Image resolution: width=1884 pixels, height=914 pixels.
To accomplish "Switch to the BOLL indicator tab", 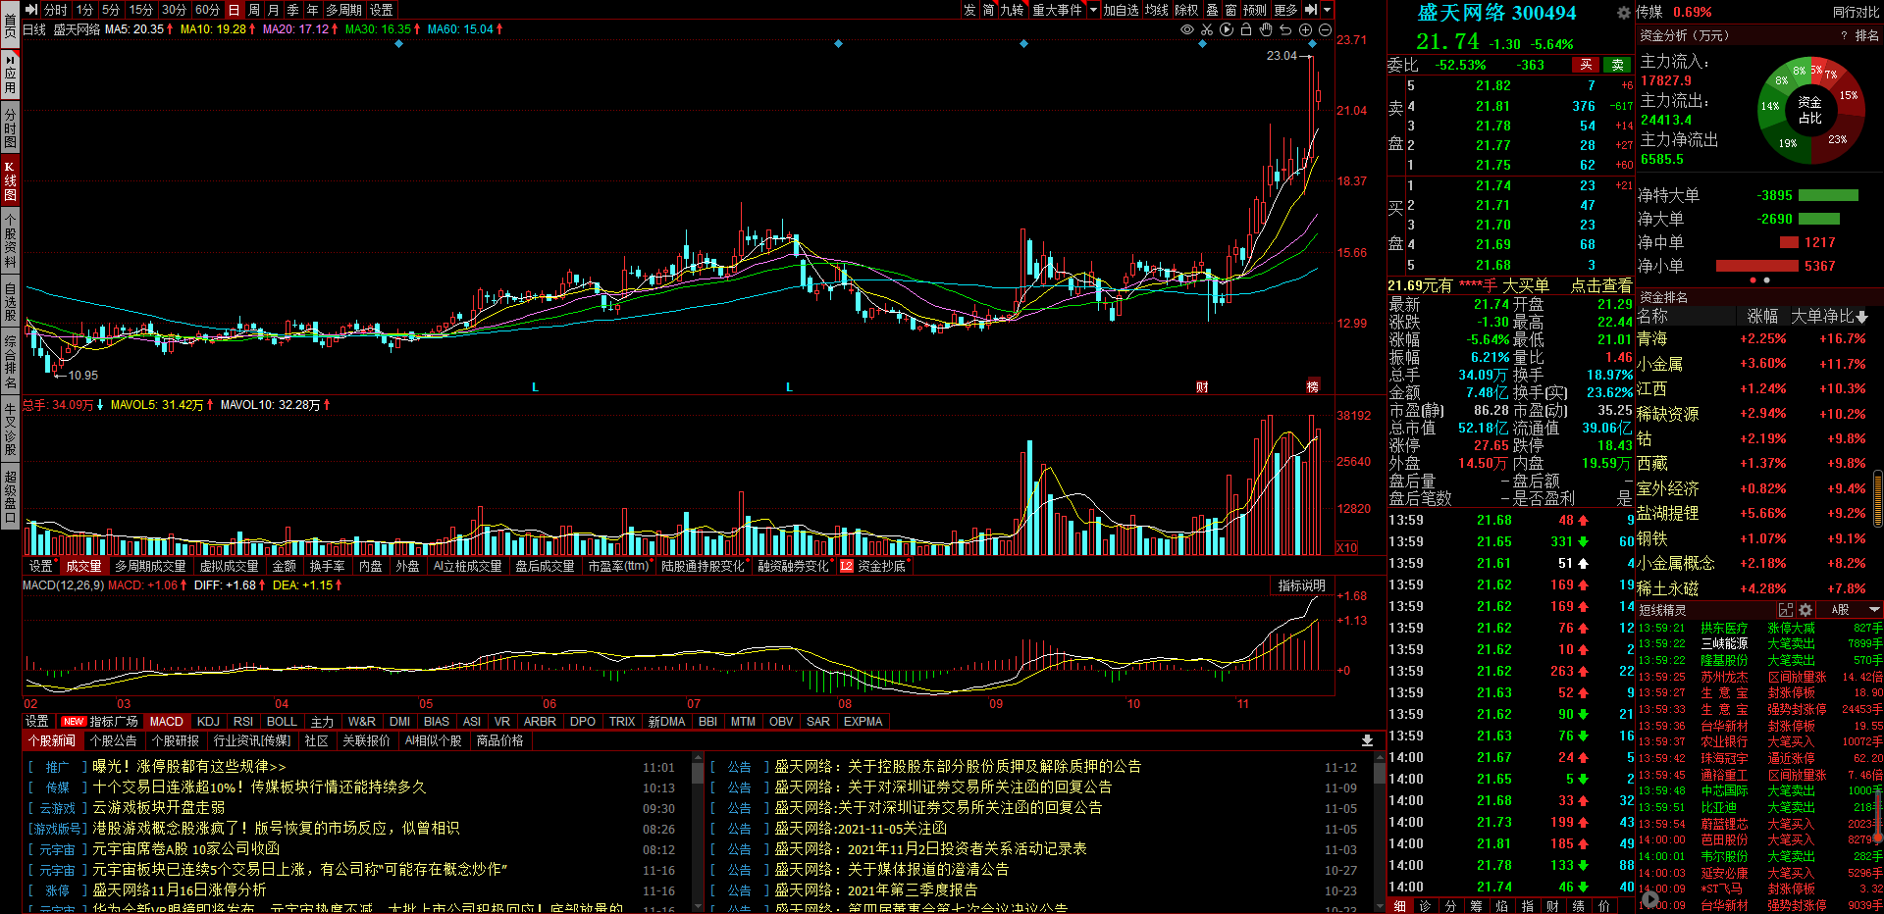I will coord(282,721).
